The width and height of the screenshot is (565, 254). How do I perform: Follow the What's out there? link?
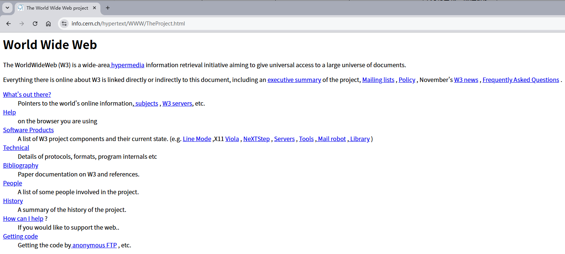tap(27, 95)
